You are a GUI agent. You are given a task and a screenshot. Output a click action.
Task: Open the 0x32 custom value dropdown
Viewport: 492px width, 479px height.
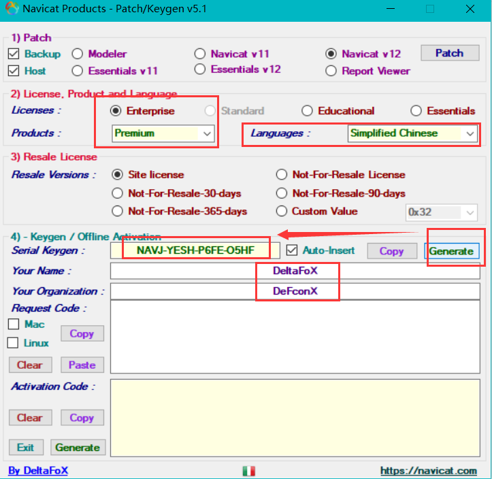pyautogui.click(x=441, y=212)
